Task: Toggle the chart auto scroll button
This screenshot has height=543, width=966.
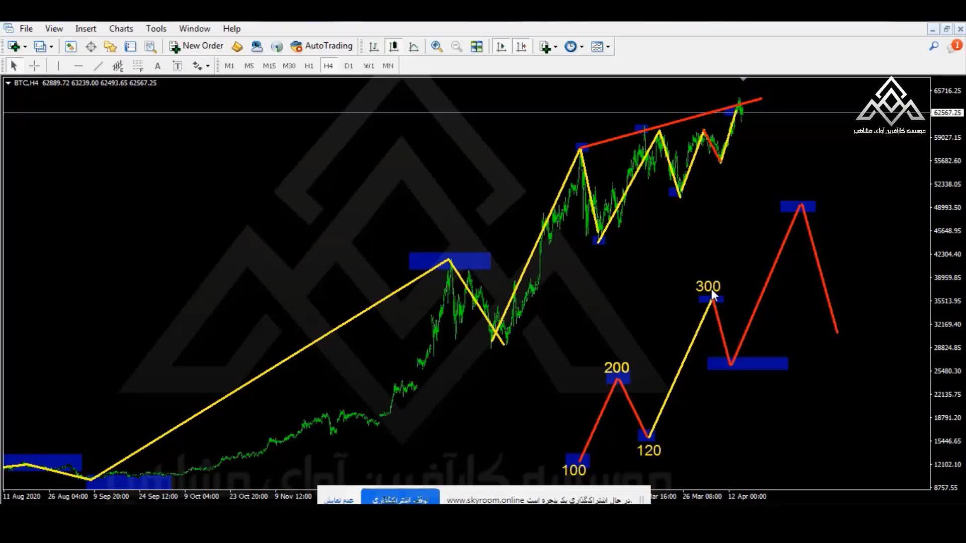Action: (x=501, y=47)
